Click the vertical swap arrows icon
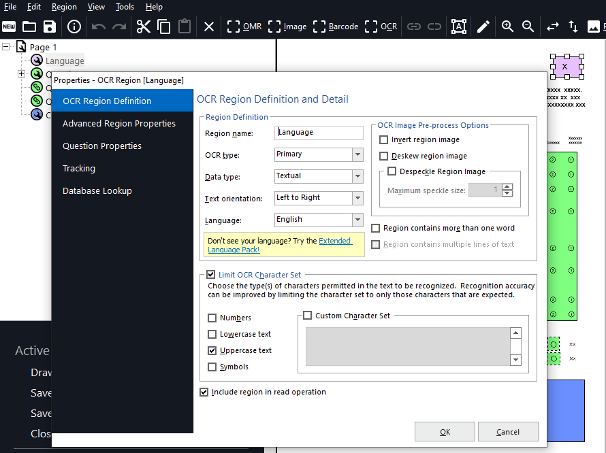The width and height of the screenshot is (606, 453). click(573, 27)
